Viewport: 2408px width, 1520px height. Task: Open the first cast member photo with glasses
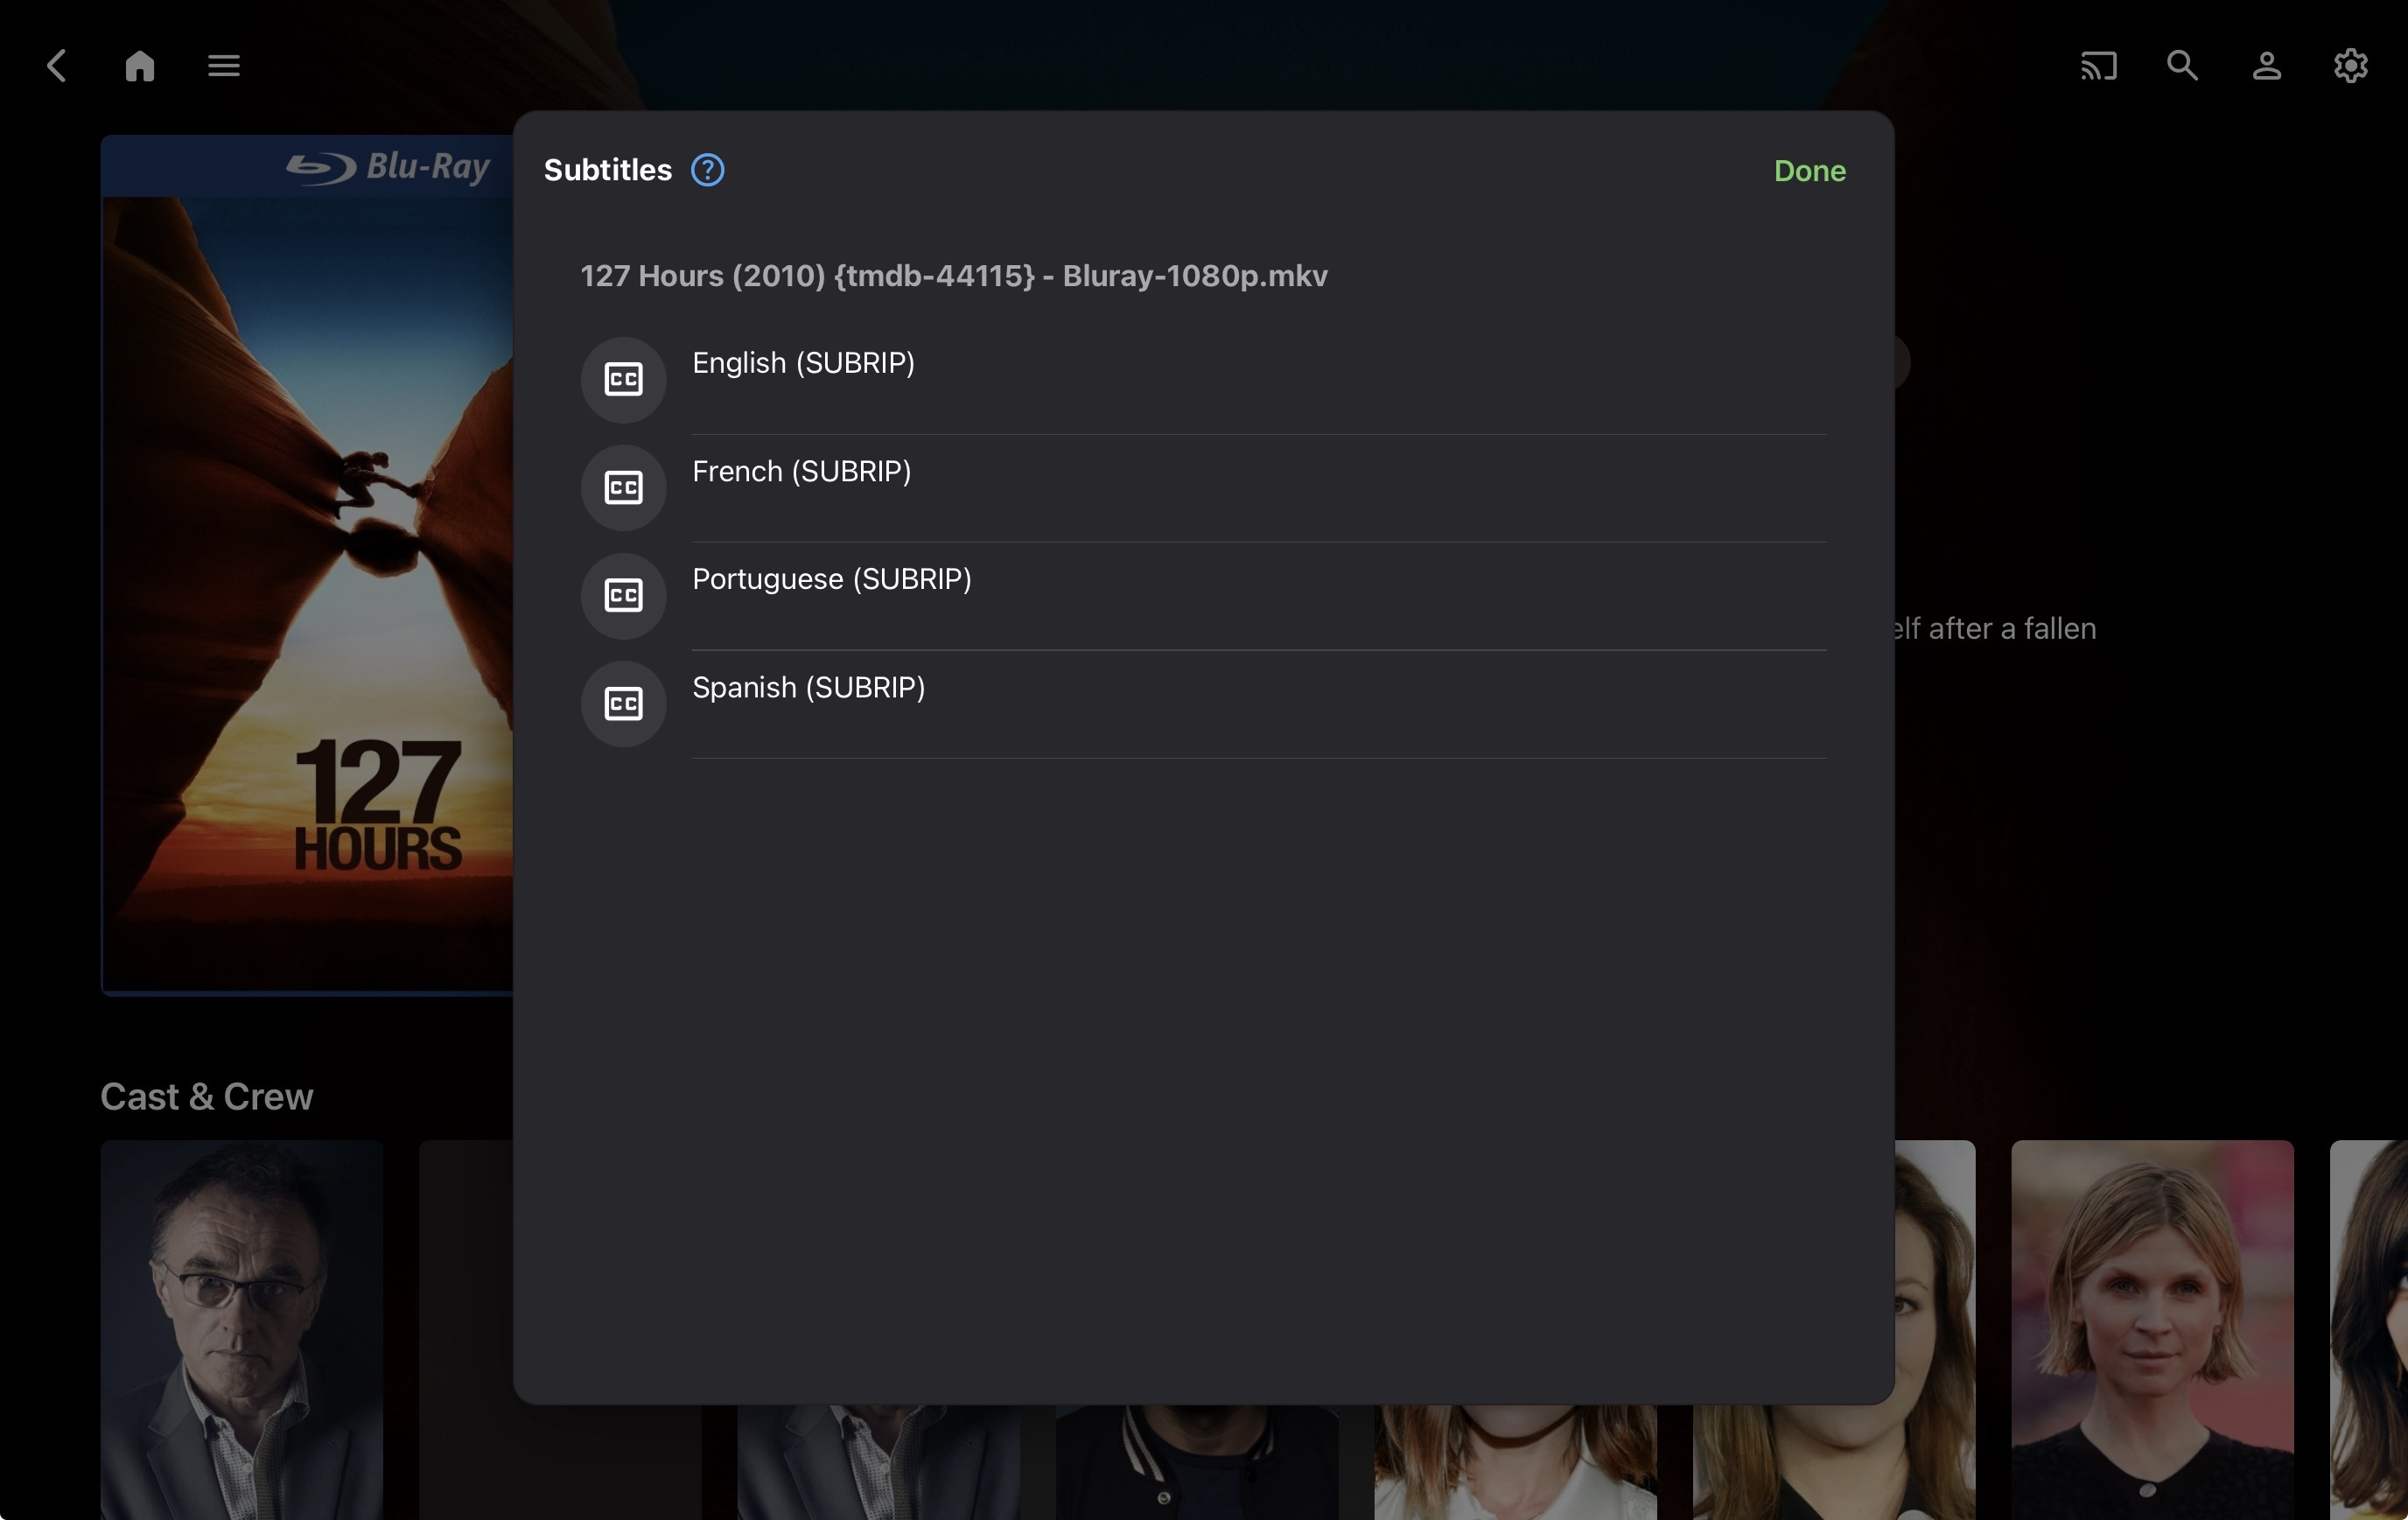point(241,1328)
